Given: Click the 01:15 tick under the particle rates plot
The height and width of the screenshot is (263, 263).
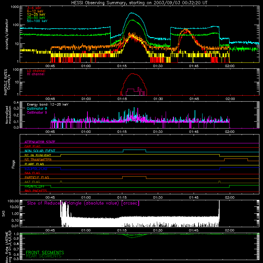Looking at the screenshot, I should click(122, 99).
